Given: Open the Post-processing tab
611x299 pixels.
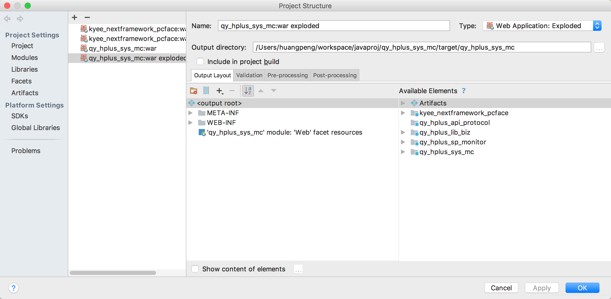Looking at the screenshot, I should pyautogui.click(x=334, y=75).
